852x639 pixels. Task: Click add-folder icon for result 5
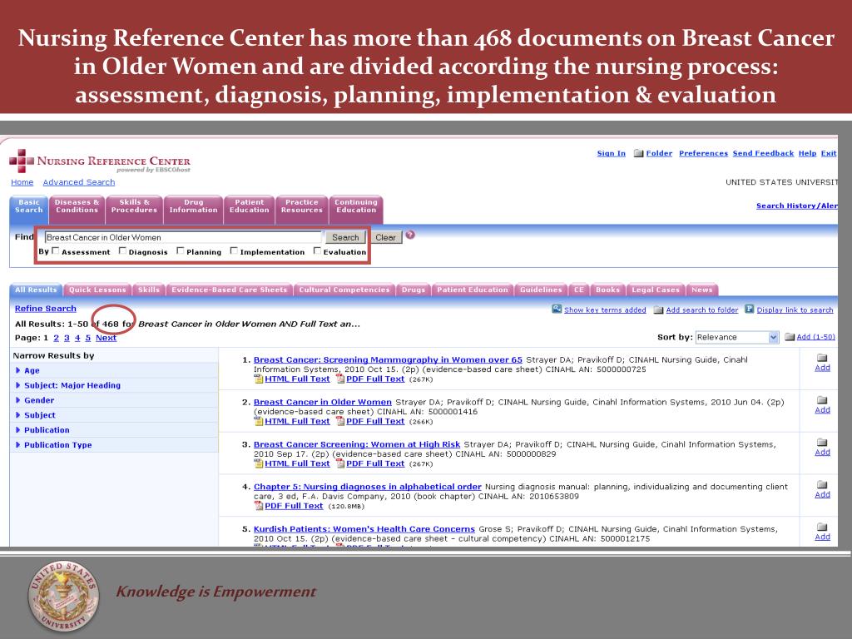pos(822,527)
